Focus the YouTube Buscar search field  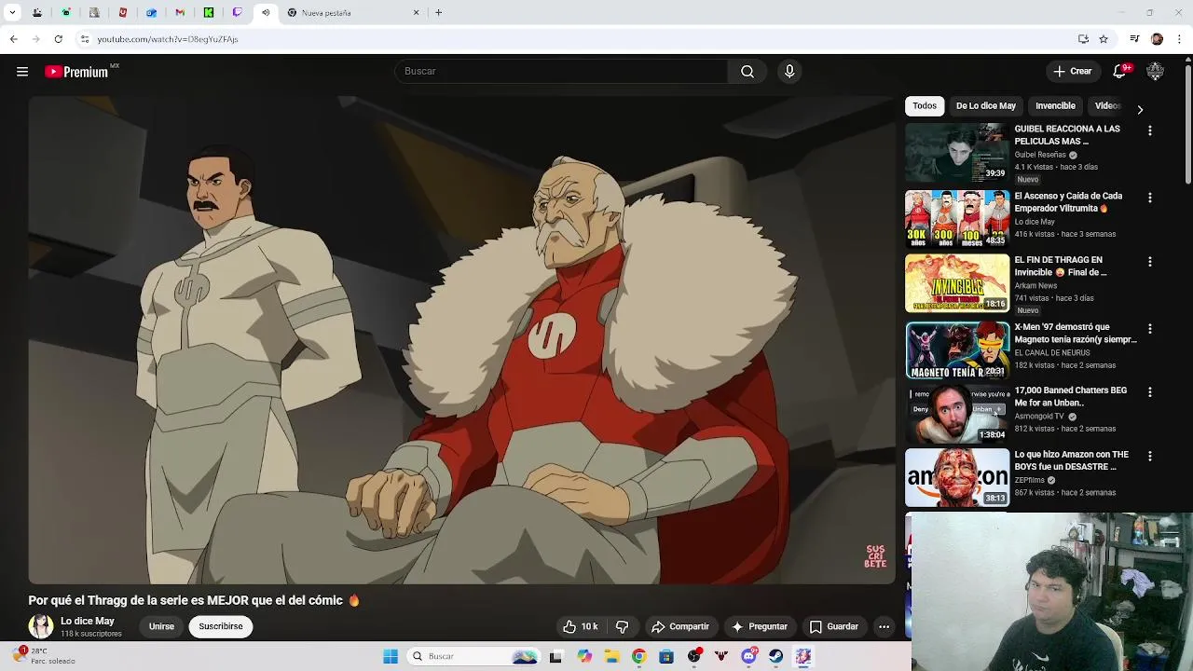(561, 72)
